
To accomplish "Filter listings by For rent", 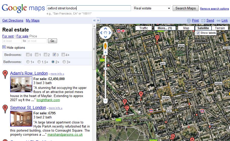I will click(8, 36).
